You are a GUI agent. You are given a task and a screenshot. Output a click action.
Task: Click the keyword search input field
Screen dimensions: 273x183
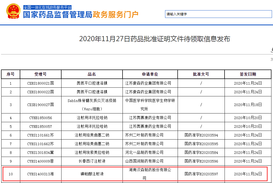tap(218, 14)
